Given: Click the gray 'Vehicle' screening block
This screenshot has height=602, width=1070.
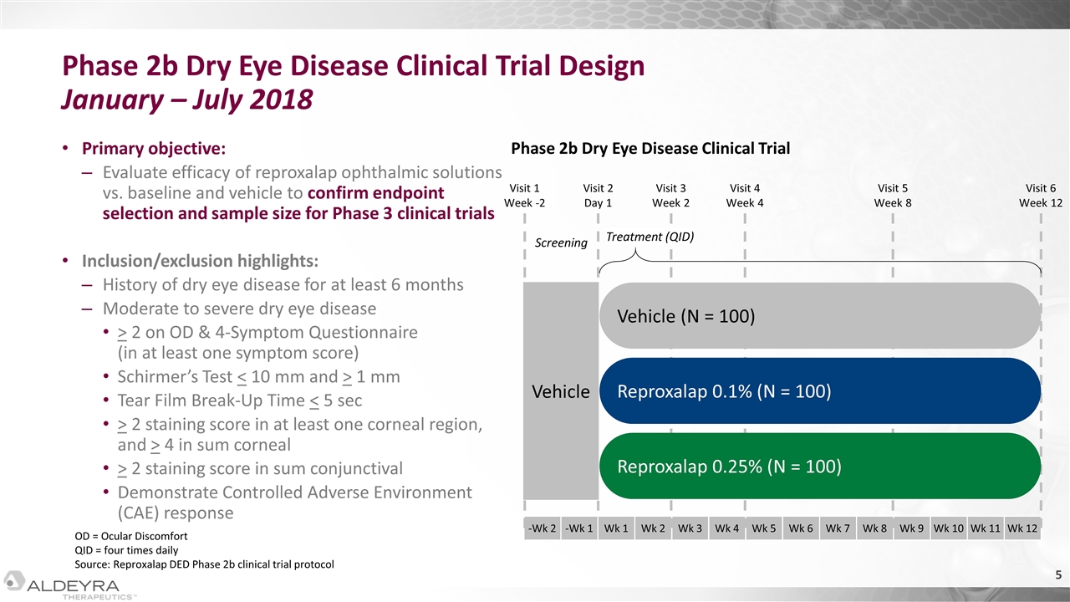Looking at the screenshot, I should tap(561, 390).
